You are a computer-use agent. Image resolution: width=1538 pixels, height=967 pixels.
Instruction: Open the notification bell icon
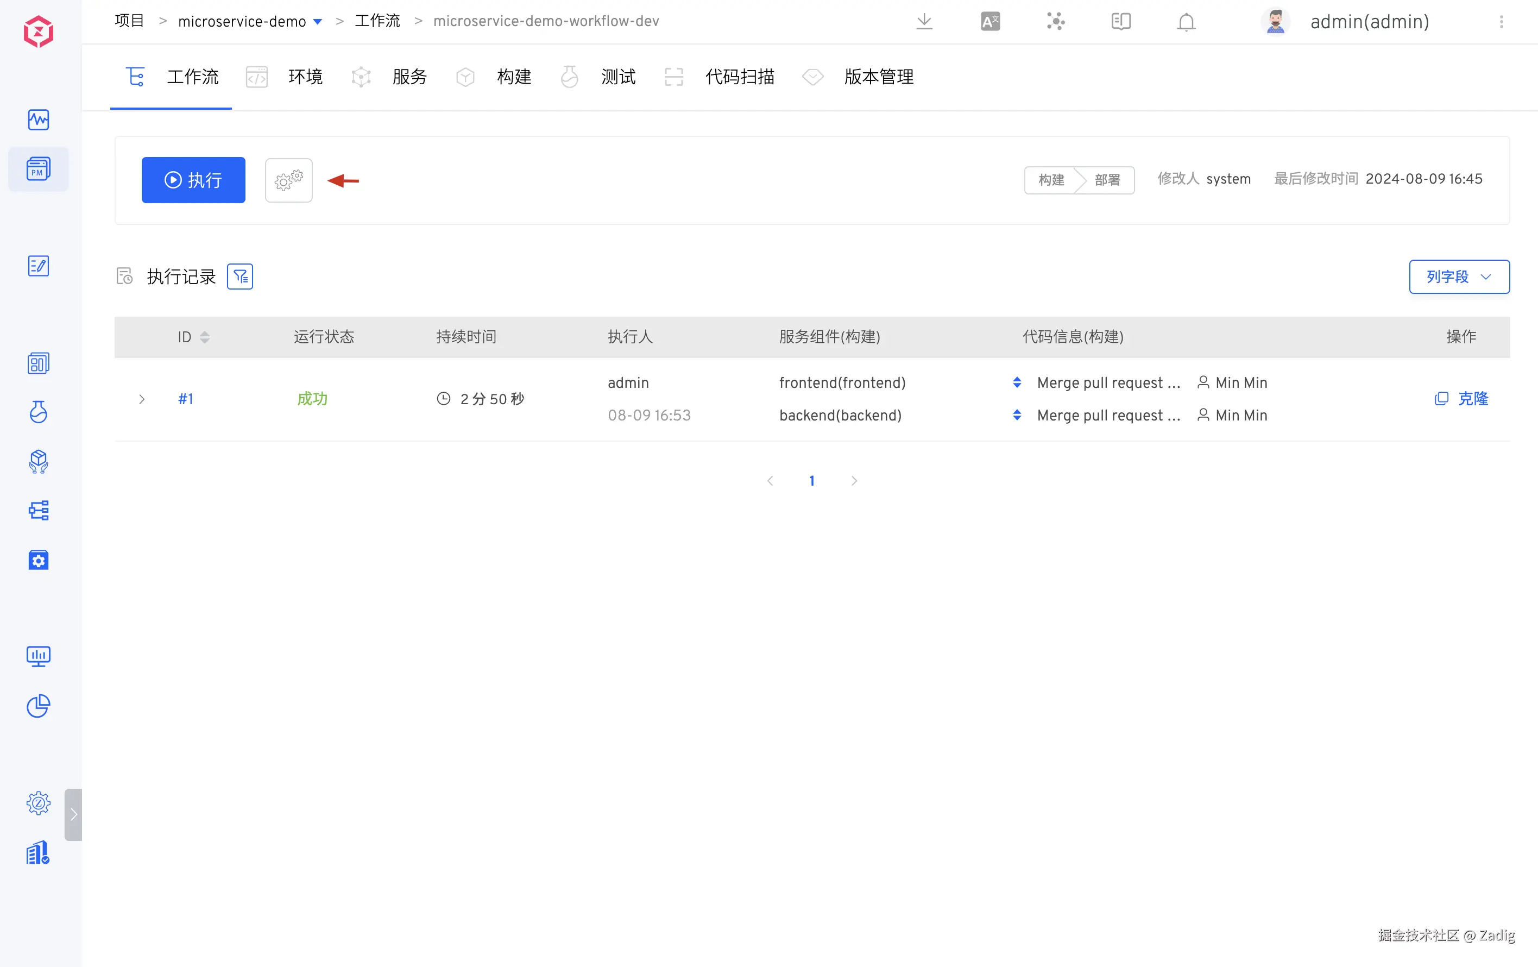[x=1186, y=22]
